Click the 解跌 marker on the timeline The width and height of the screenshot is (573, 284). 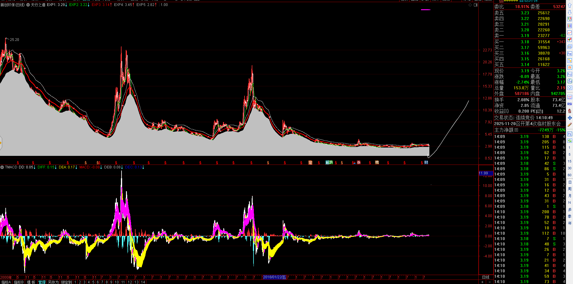coord(329,162)
